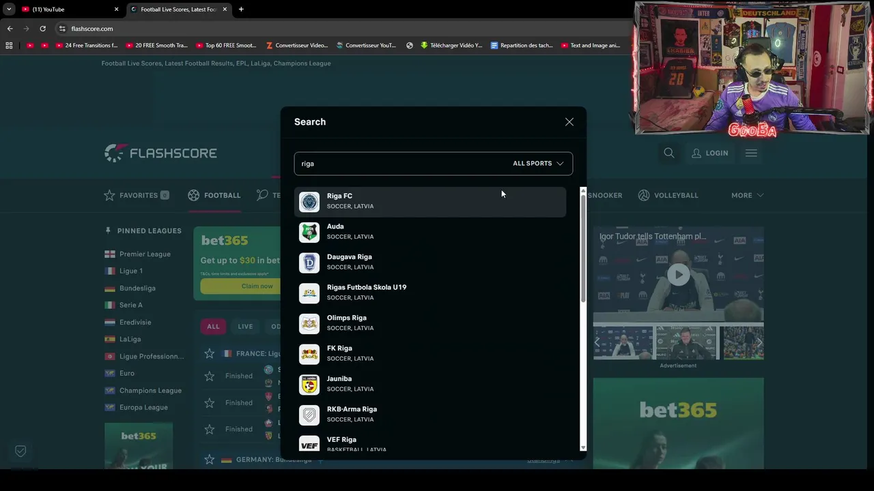The image size is (874, 491).
Task: Open Bundesliga pinned league
Action: pos(130,288)
